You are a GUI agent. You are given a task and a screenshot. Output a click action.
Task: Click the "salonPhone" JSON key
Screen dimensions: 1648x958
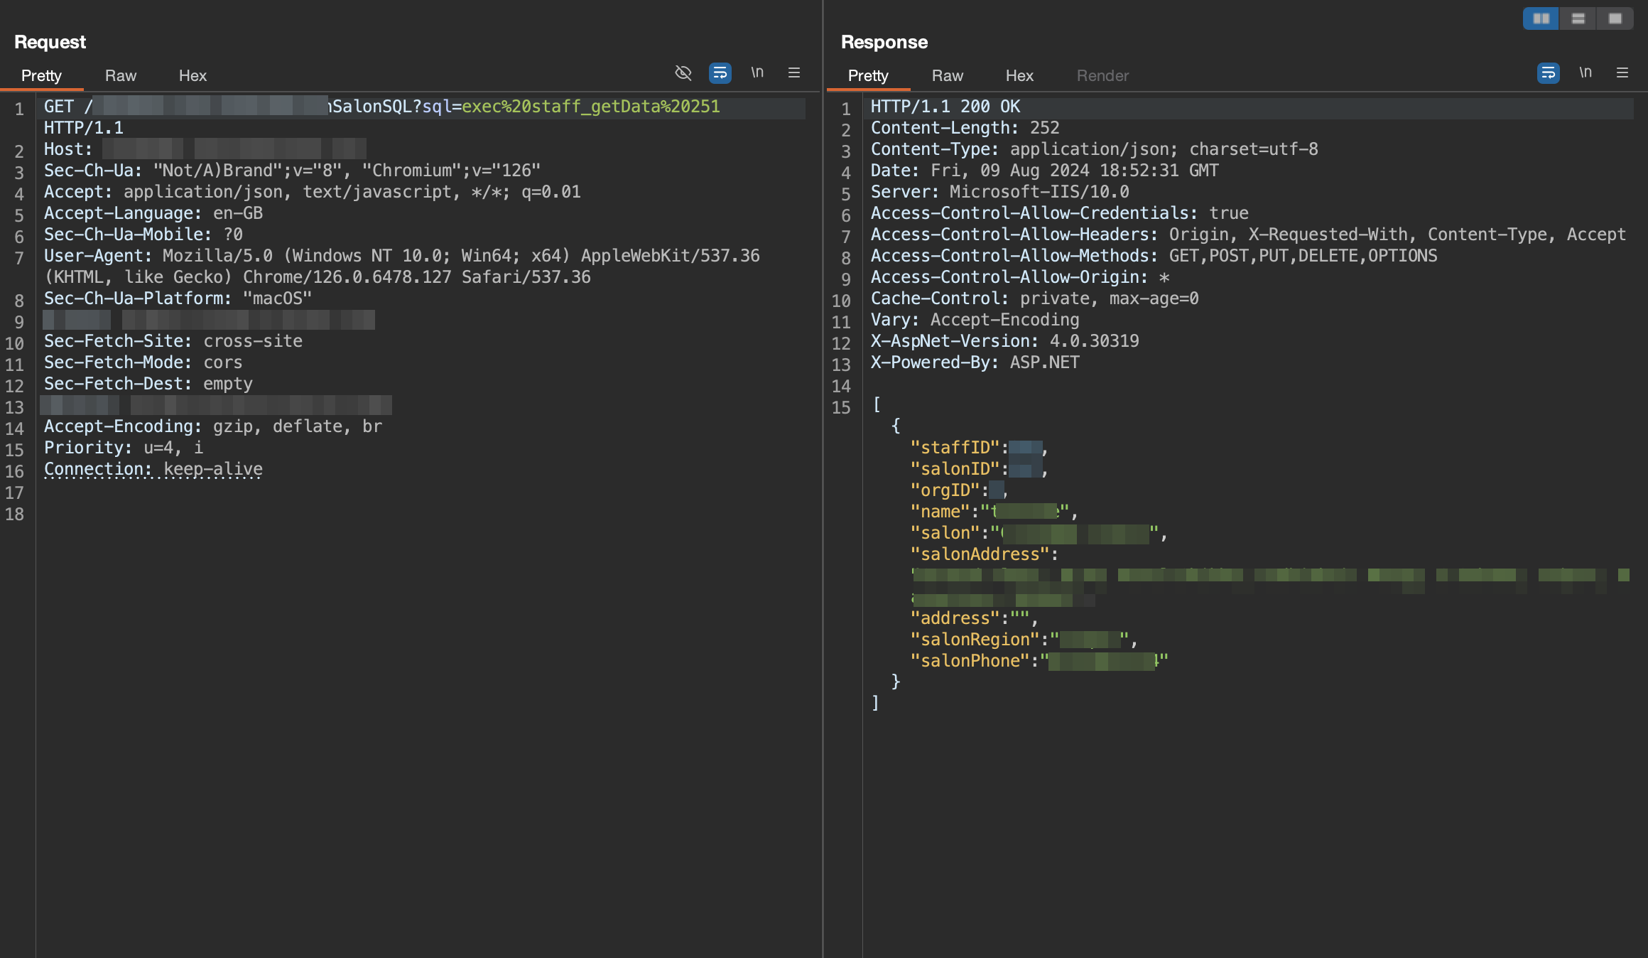970,661
